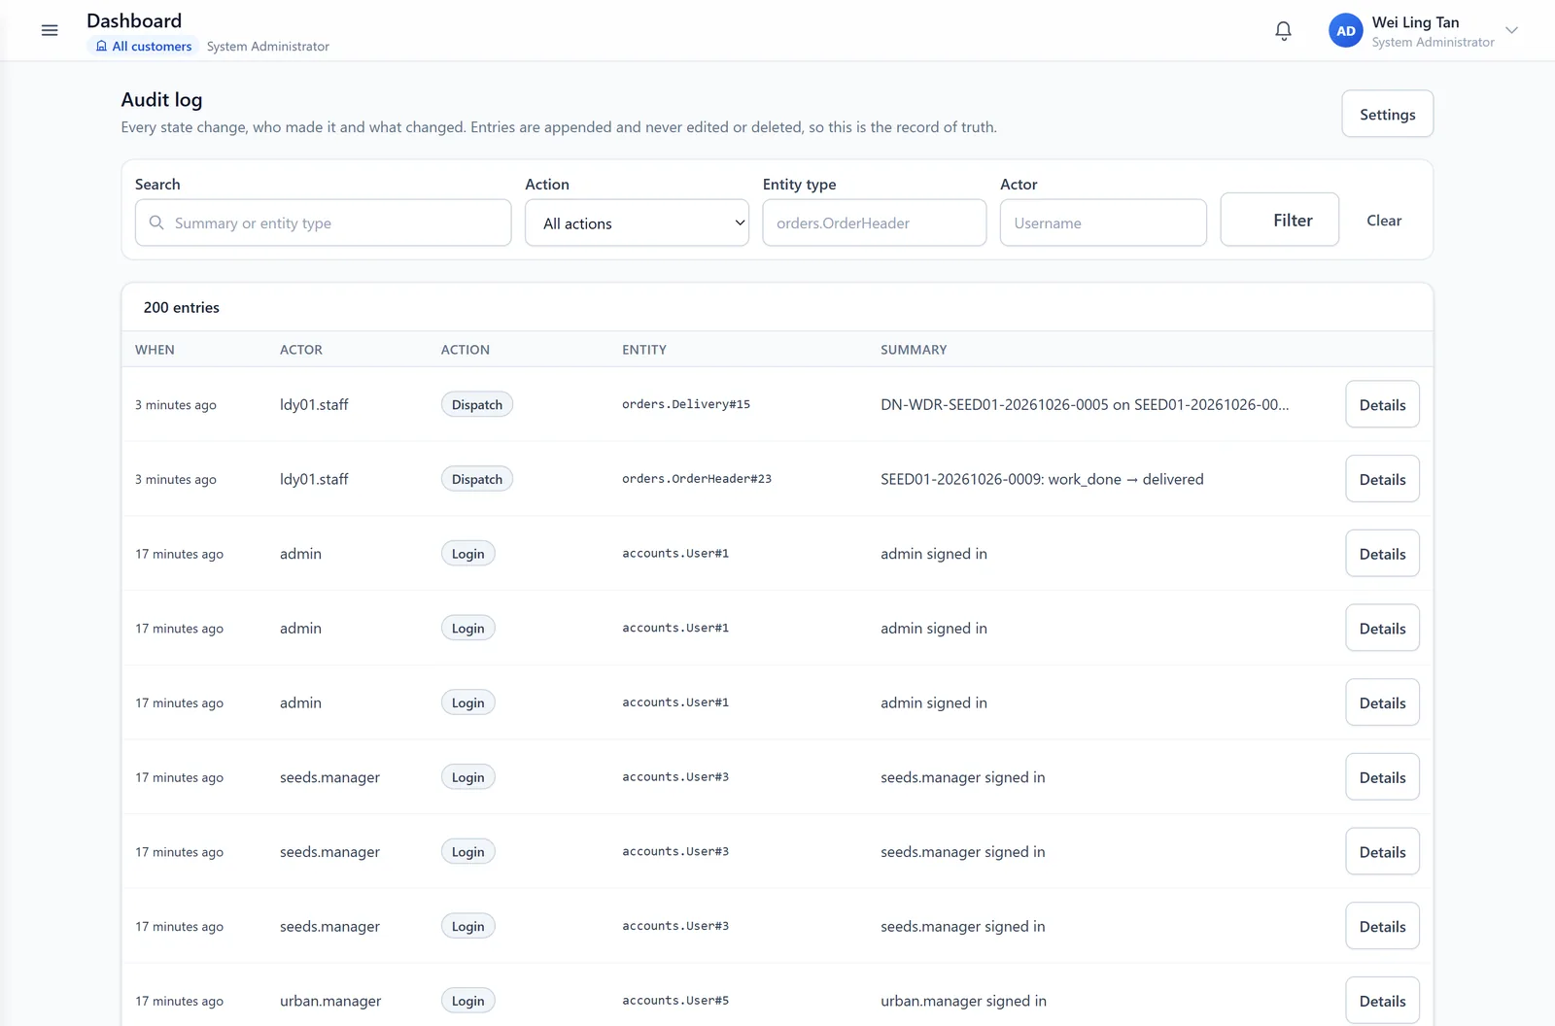Click the Entity type input field
This screenshot has height=1026, width=1555.
tap(874, 222)
